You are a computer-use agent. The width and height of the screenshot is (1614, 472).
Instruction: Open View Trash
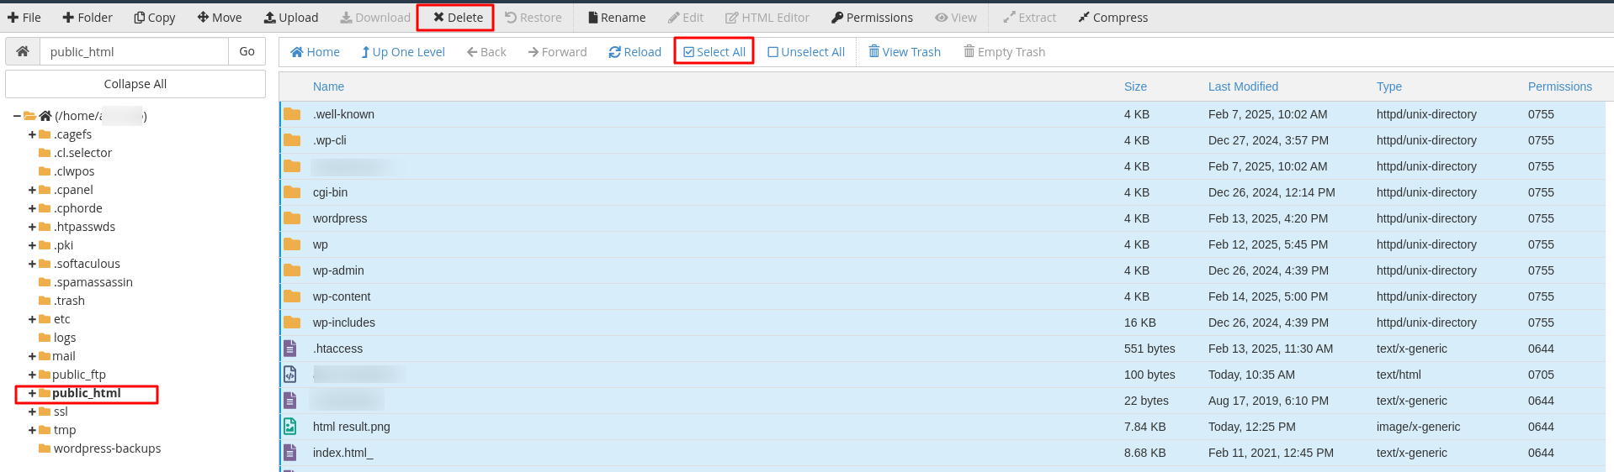click(x=905, y=52)
